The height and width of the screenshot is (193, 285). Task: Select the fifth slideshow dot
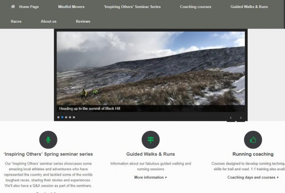point(74,117)
